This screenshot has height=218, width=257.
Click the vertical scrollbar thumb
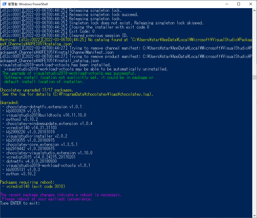pyautogui.click(x=255, y=77)
